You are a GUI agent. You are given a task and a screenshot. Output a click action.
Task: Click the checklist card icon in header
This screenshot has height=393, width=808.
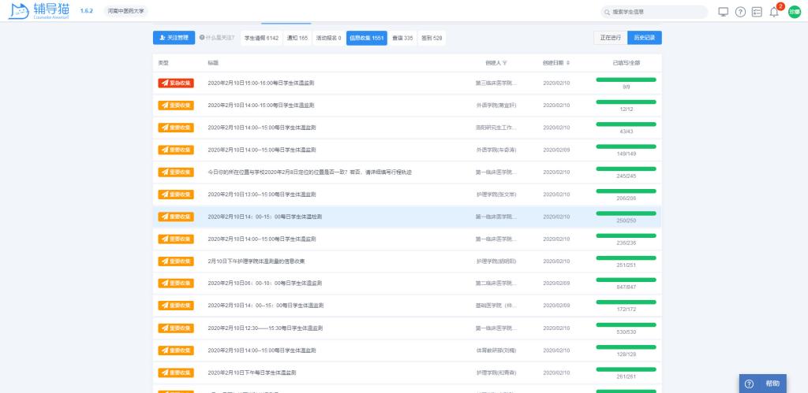[x=757, y=12]
